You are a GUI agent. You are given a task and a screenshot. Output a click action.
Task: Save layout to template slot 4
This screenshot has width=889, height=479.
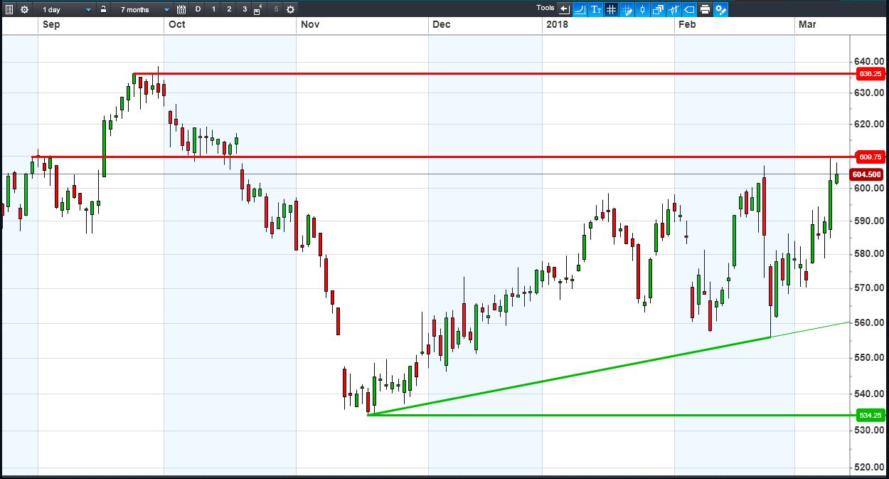pyautogui.click(x=258, y=9)
